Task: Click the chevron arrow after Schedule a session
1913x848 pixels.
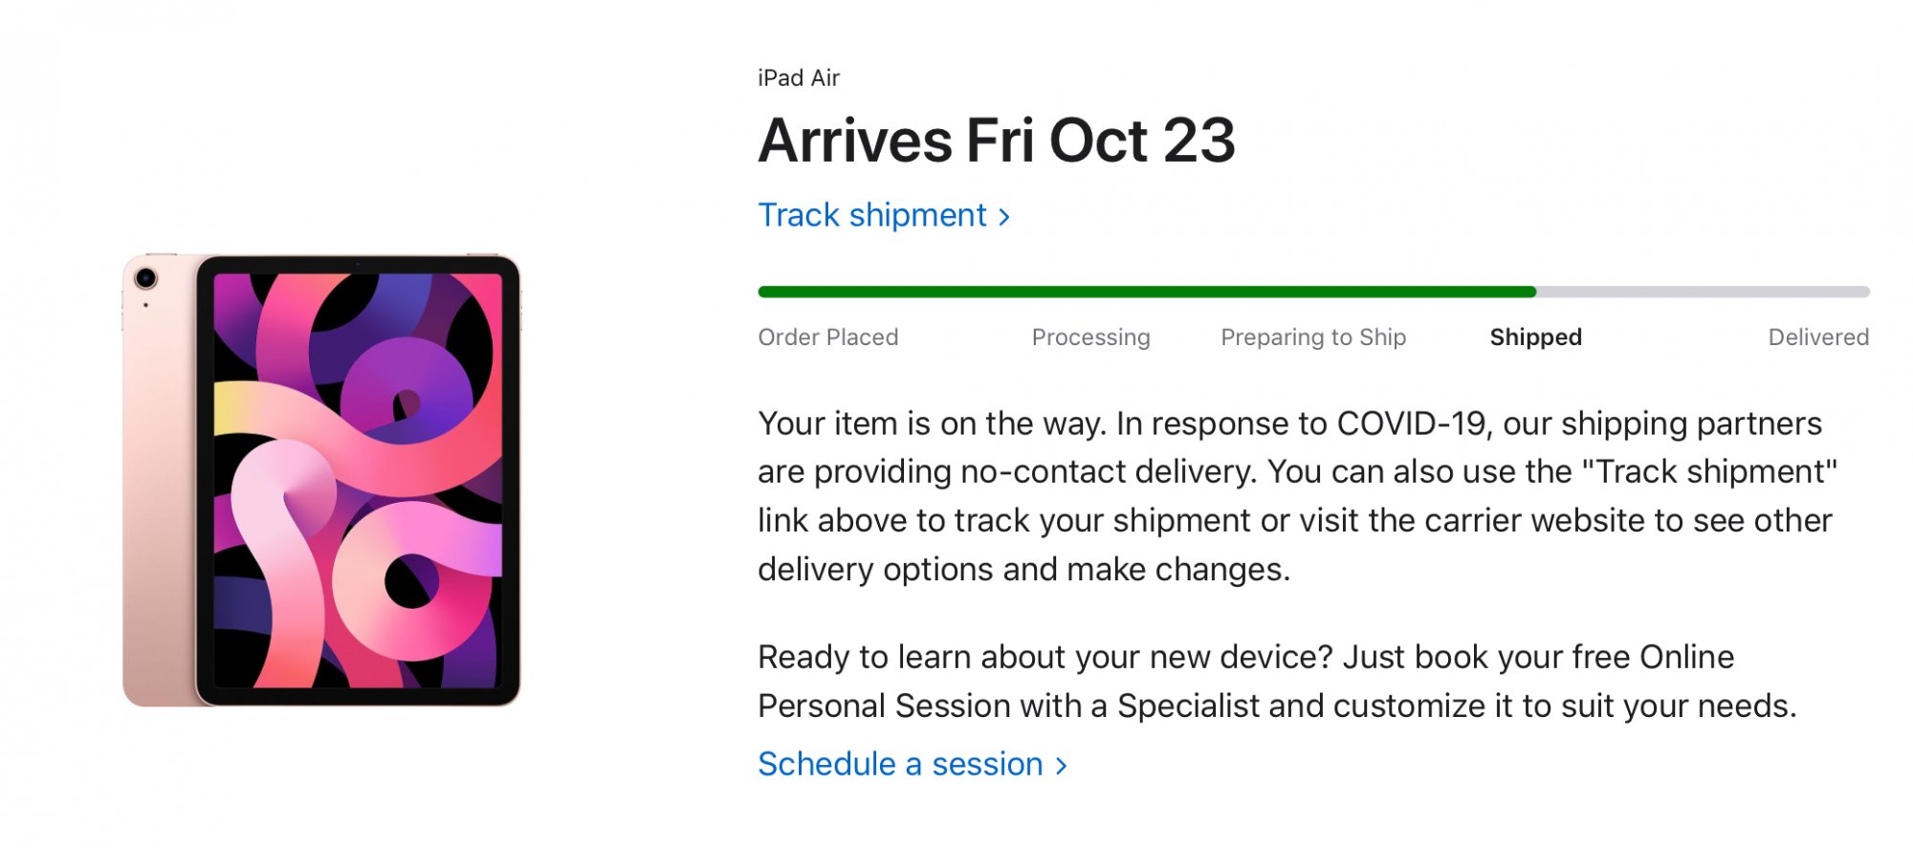Action: (1061, 766)
